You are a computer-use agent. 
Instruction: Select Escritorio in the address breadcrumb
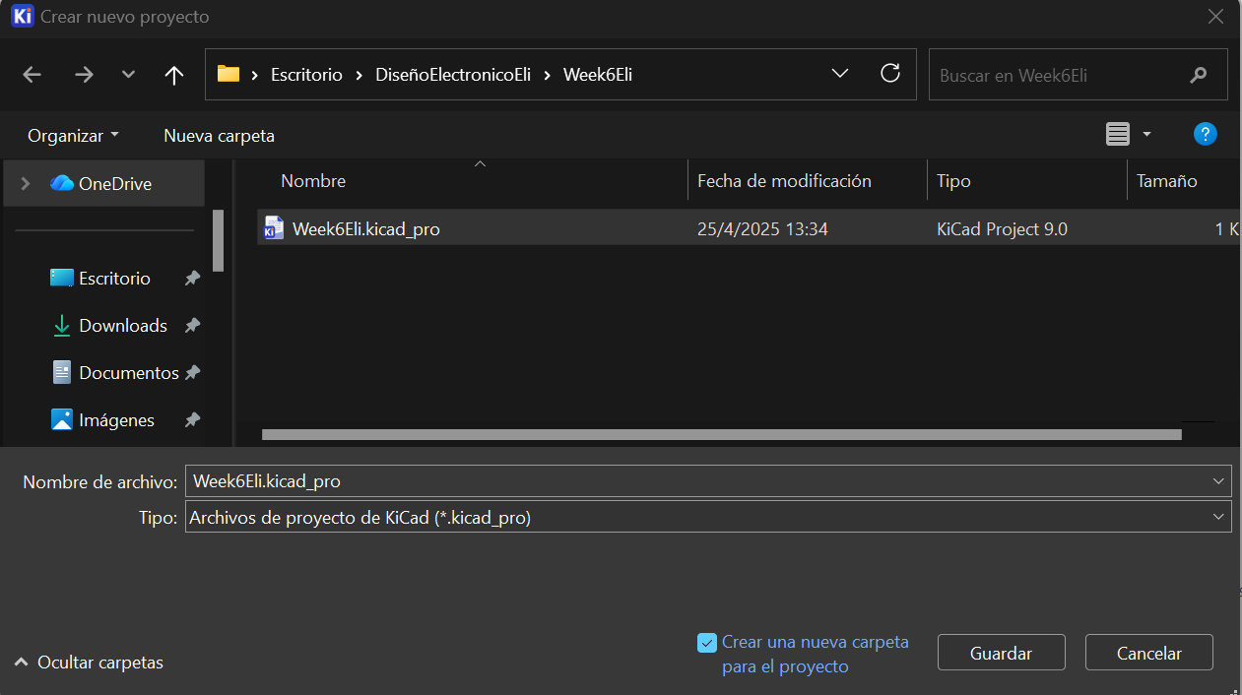coord(306,75)
